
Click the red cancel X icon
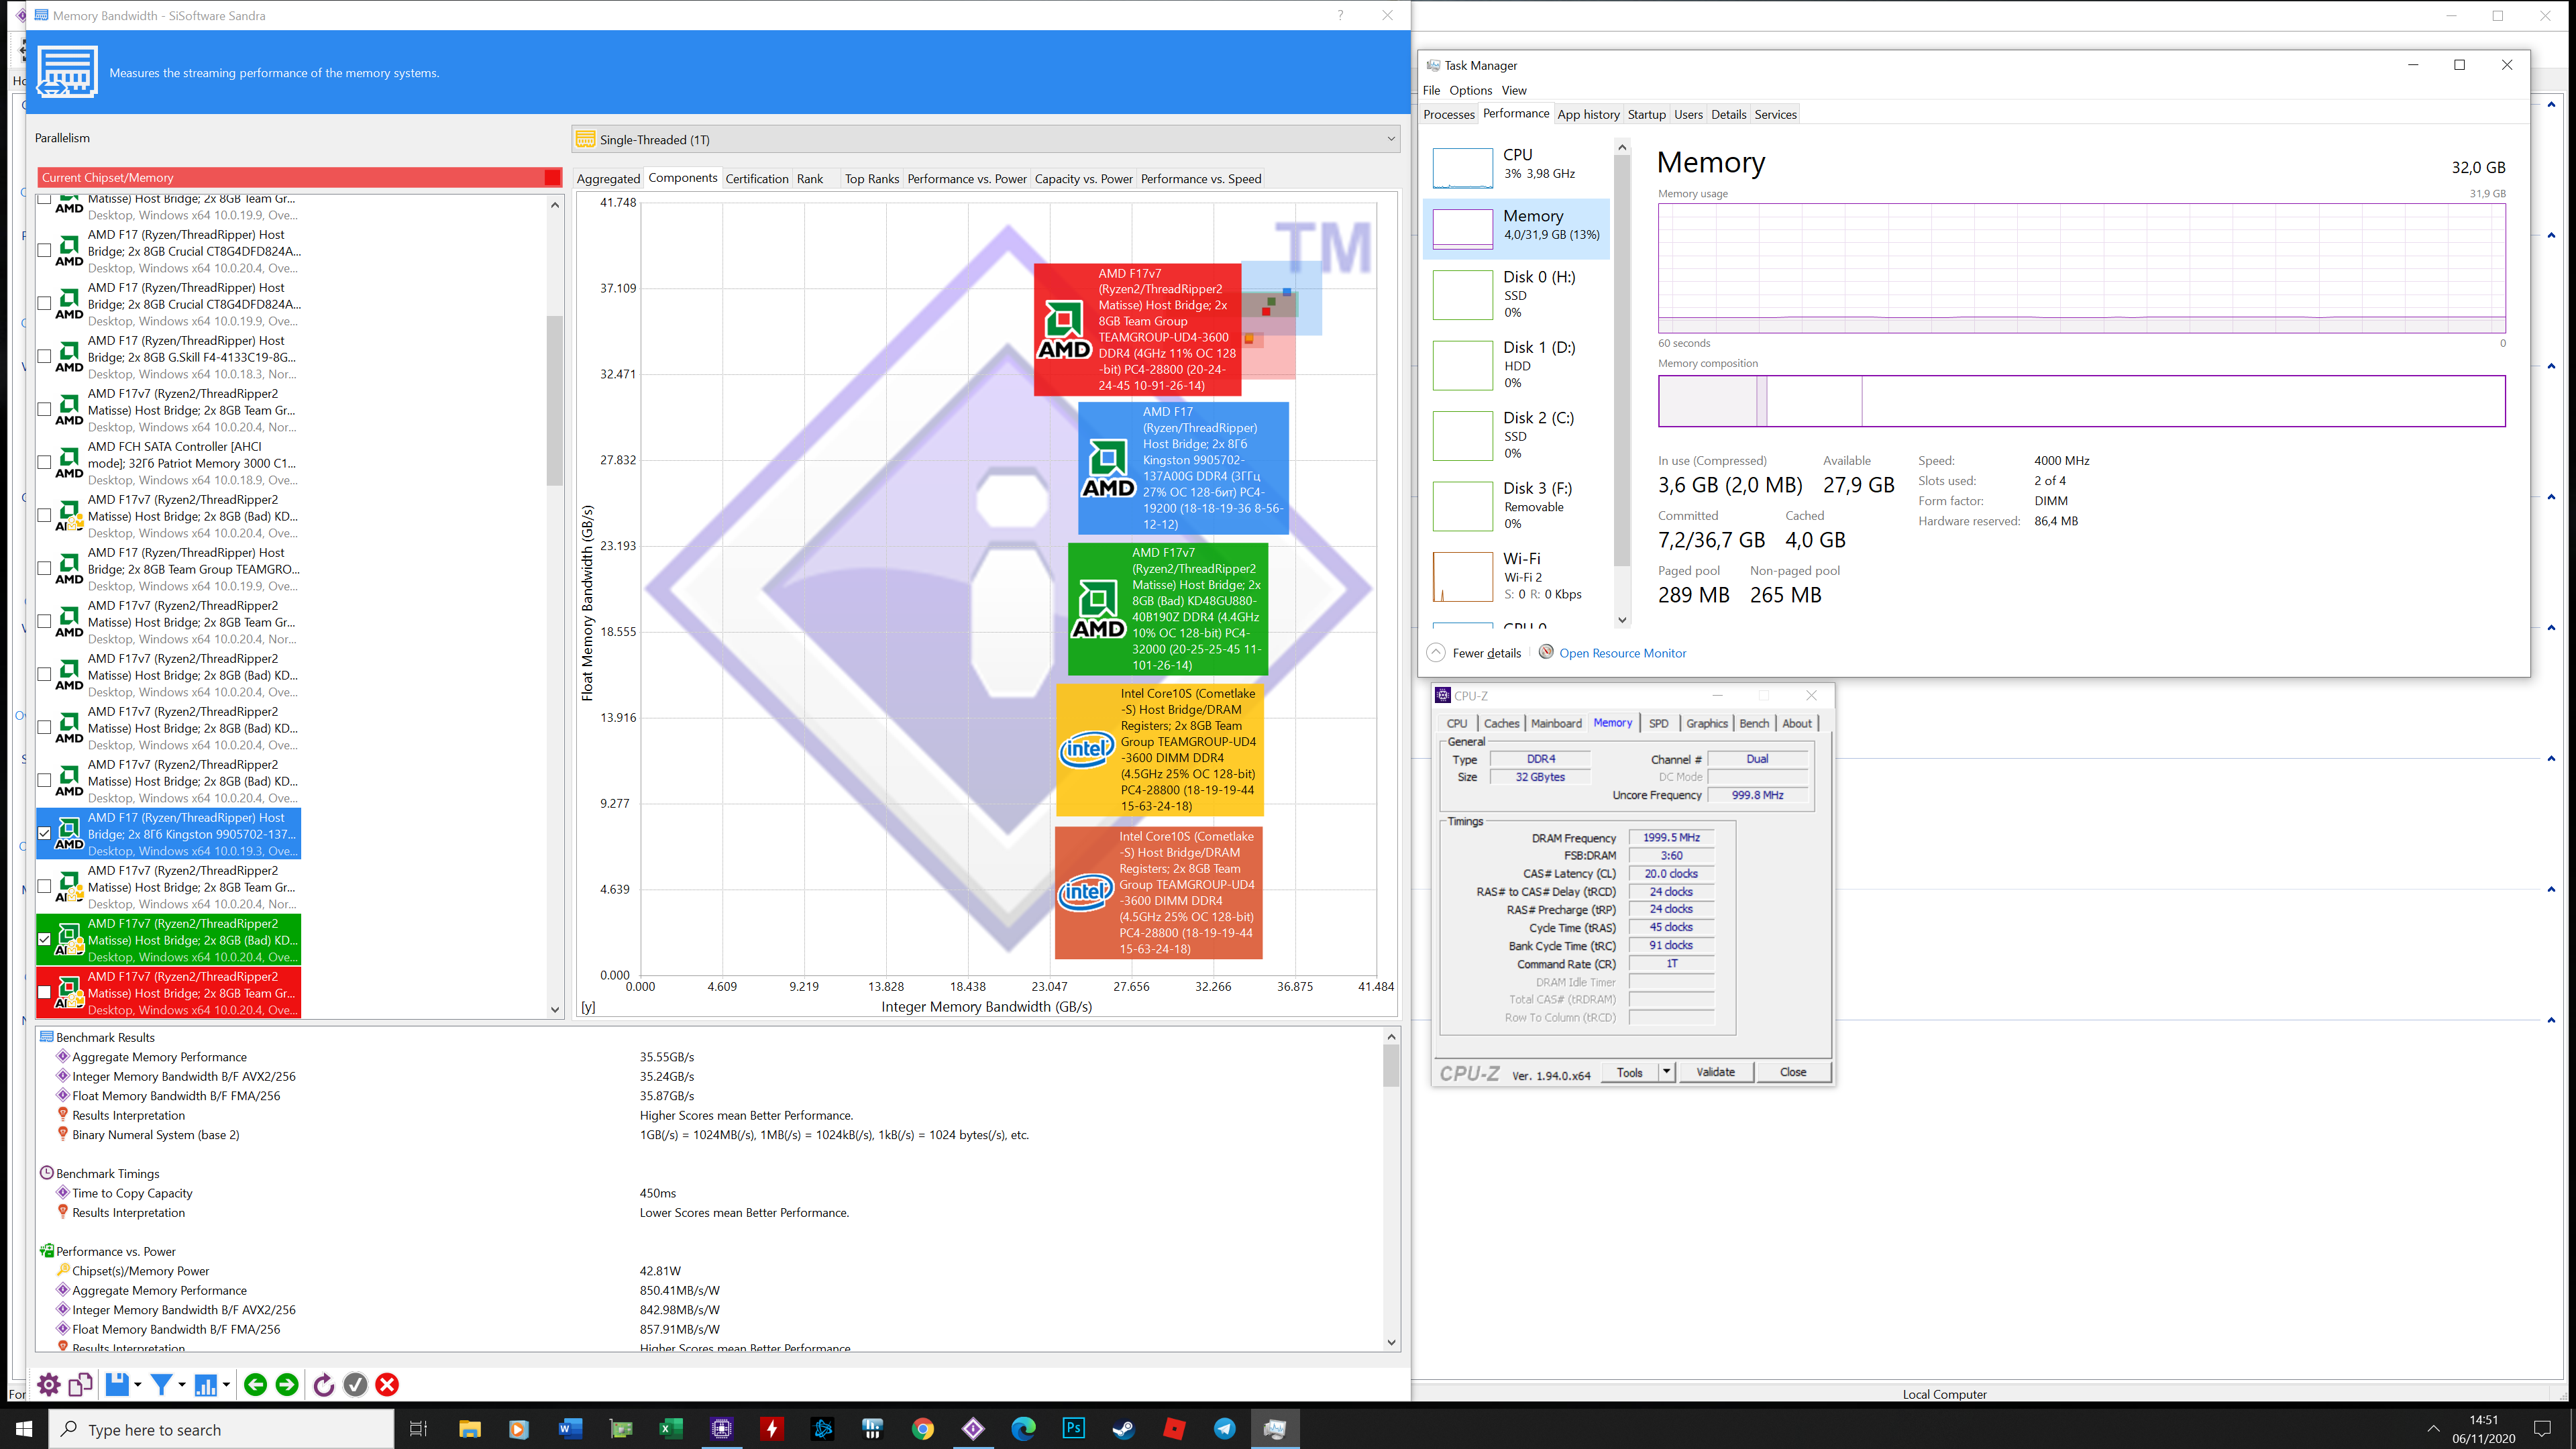pos(387,1384)
